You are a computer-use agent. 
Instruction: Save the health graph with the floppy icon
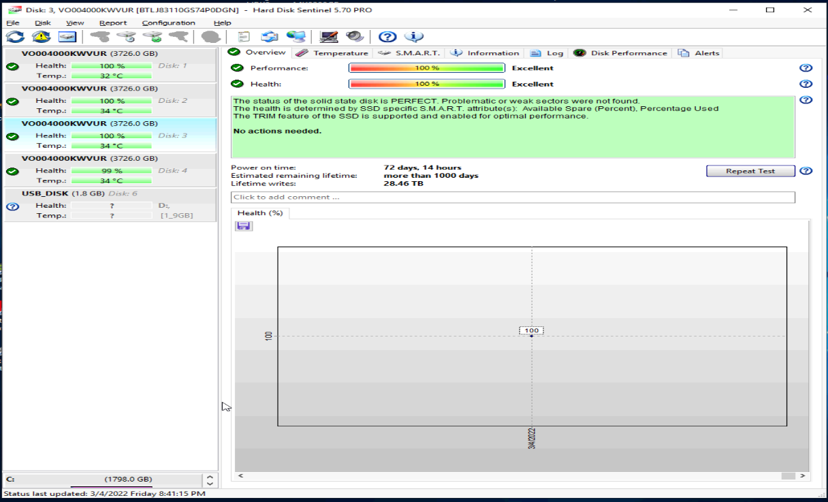click(244, 225)
